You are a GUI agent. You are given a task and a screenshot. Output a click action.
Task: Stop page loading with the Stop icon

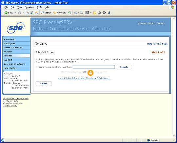coord(27,13)
